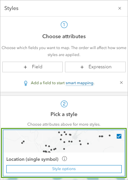The image size is (128, 180).
Task: Select the Location single symbol map preview
Action: tap(64, 141)
